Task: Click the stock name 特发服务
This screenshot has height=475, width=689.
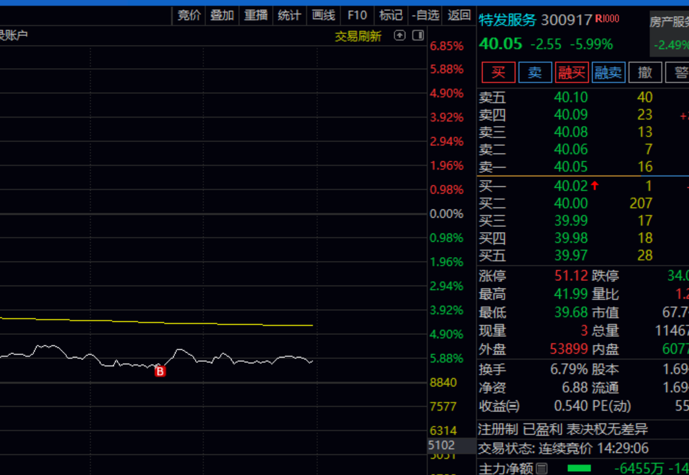Action: click(508, 20)
